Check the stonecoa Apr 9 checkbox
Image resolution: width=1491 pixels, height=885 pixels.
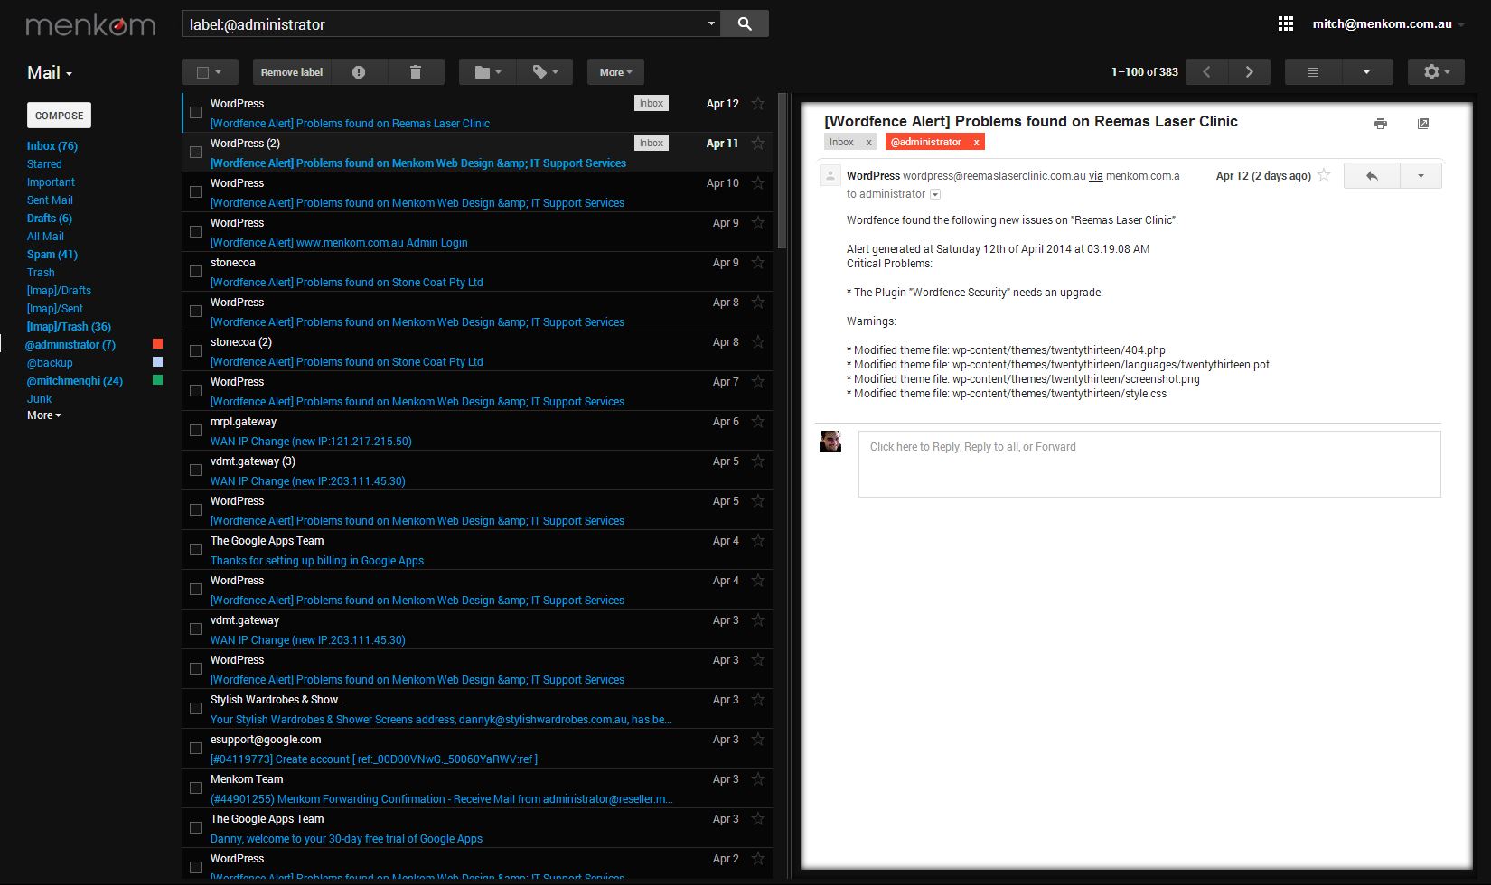tap(195, 272)
